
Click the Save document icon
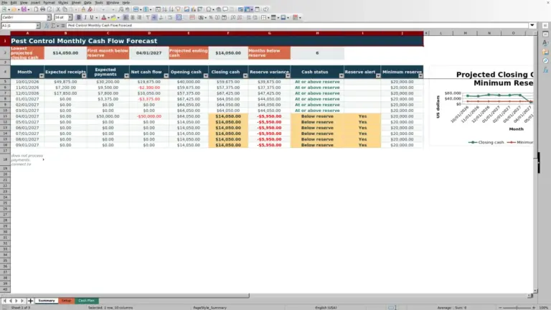coord(24,9)
